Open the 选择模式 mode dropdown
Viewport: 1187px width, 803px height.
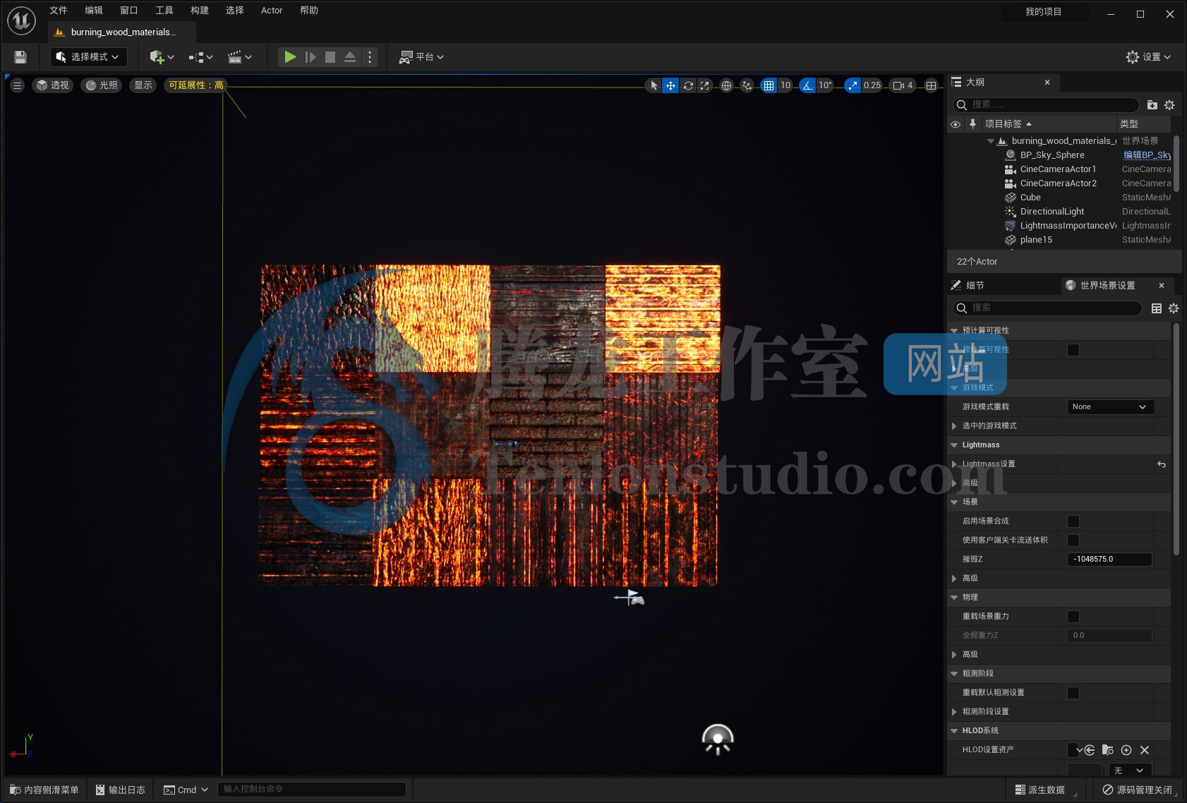[89, 57]
